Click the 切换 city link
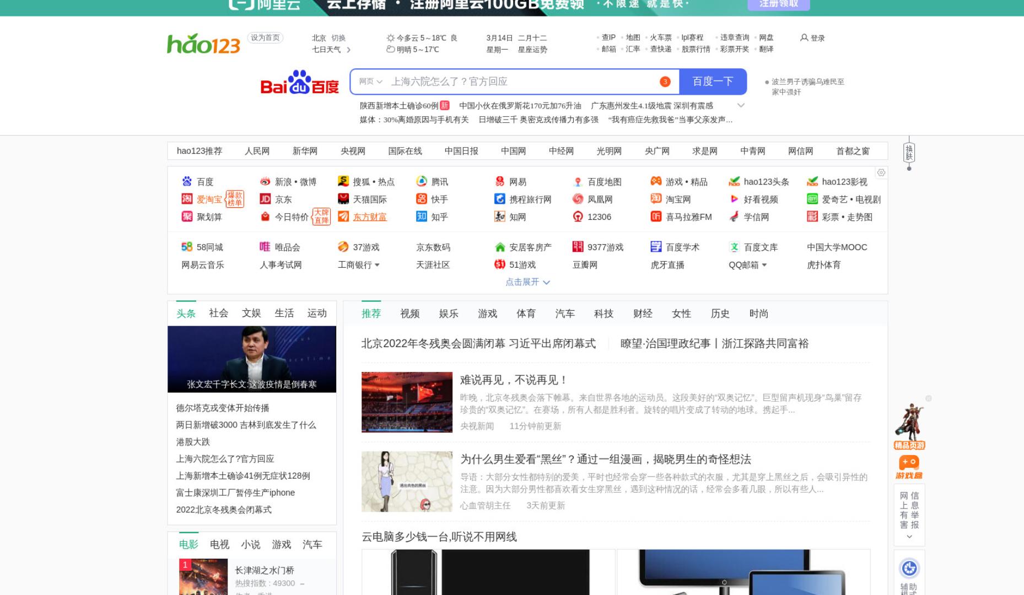 338,38
